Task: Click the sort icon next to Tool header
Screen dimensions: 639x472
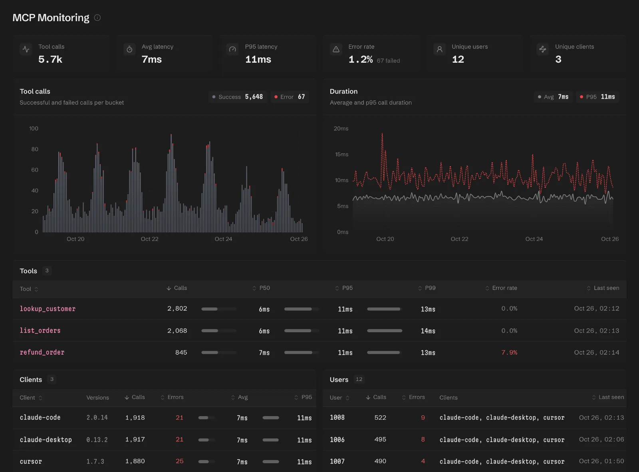Action: [36, 289]
